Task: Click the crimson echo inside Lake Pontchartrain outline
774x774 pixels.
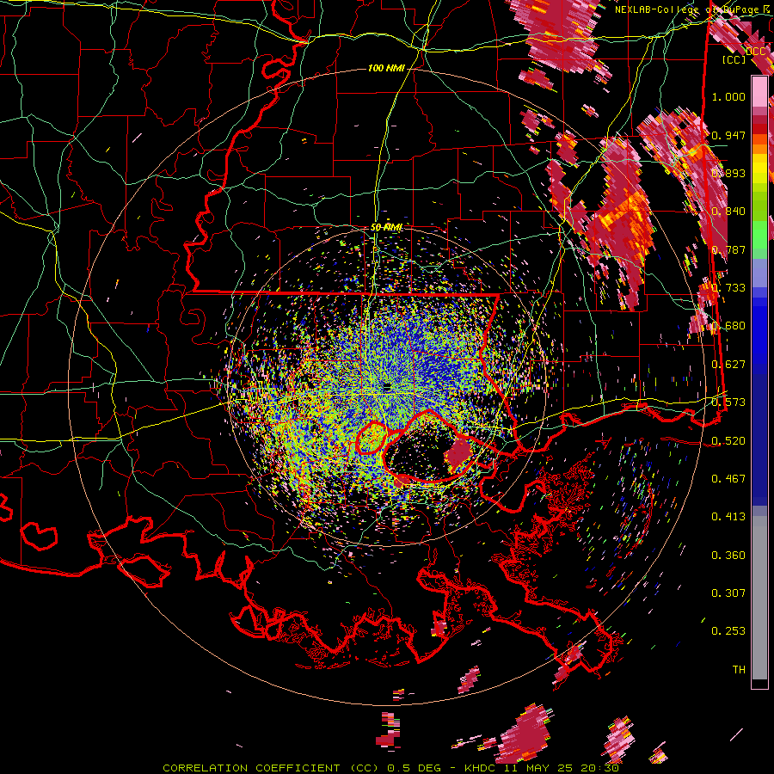Action: tap(459, 455)
